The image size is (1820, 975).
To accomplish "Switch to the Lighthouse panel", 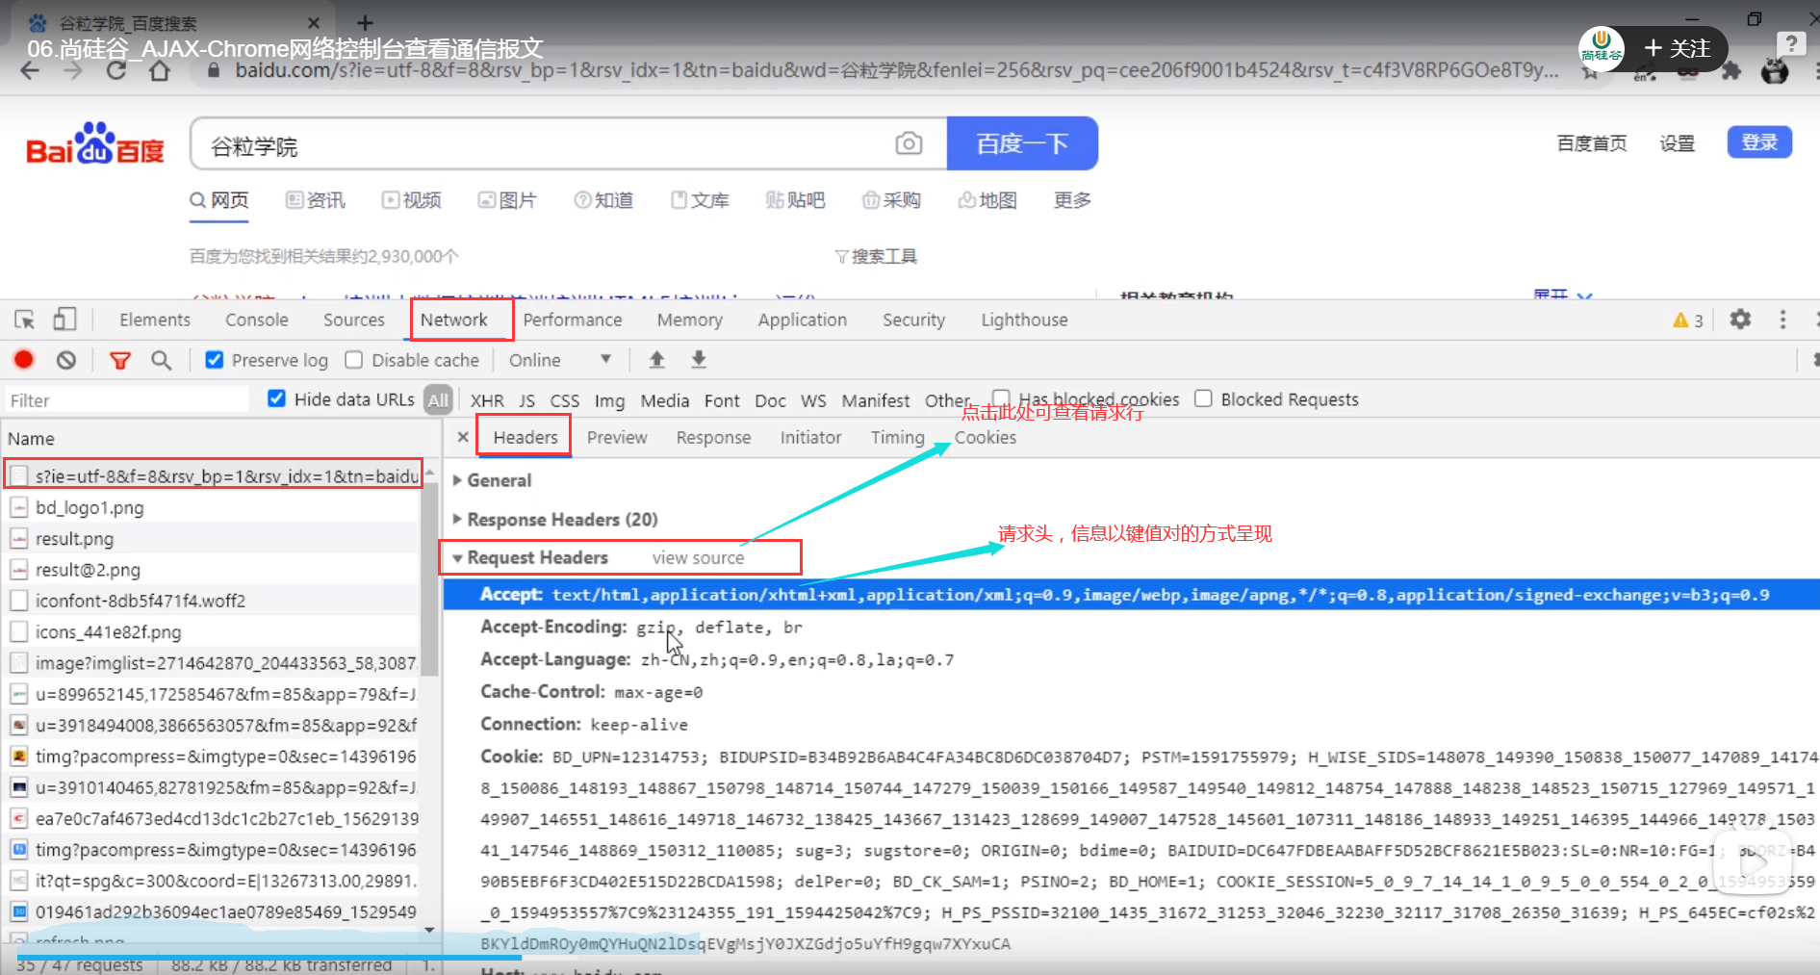I will point(1025,320).
